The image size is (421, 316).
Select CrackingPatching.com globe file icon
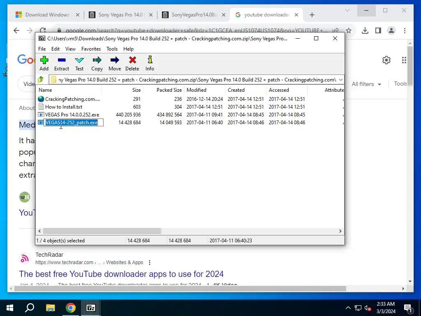pyautogui.click(x=41, y=99)
